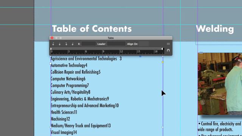
Task: Click the magnet Position Panel above Text Frame icon
Action: pos(168,50)
